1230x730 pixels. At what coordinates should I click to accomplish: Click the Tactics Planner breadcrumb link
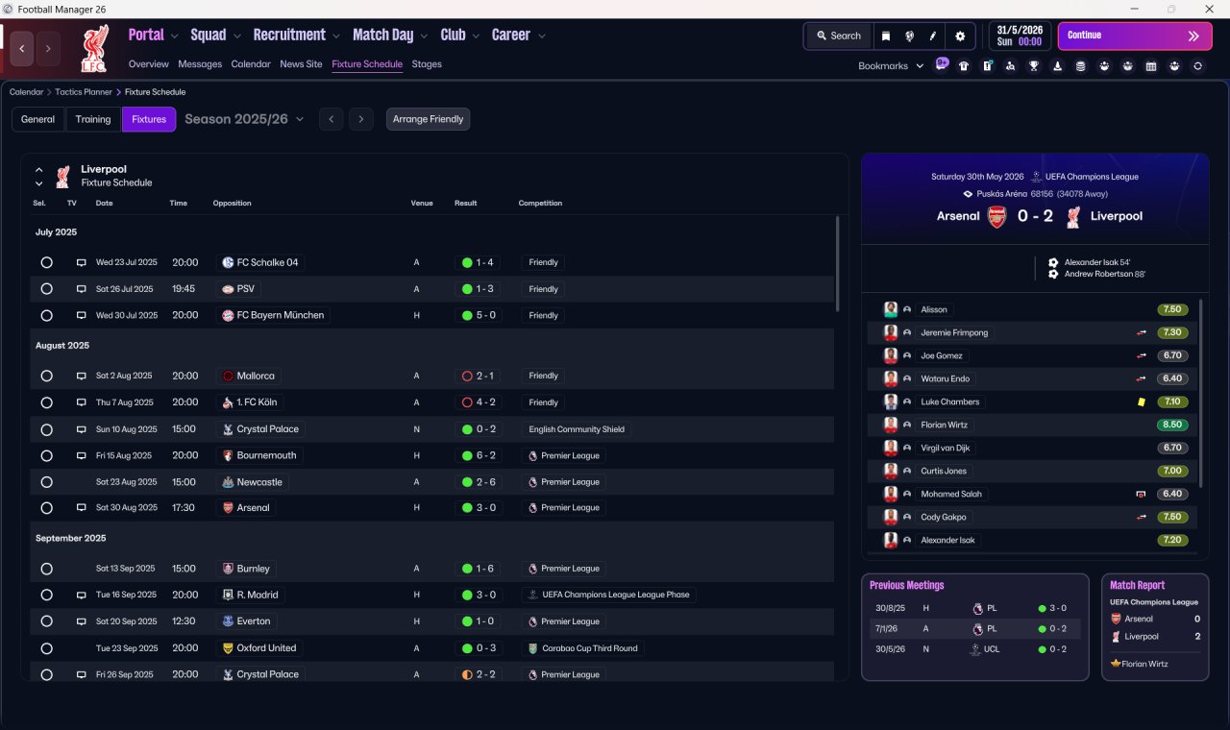click(84, 92)
